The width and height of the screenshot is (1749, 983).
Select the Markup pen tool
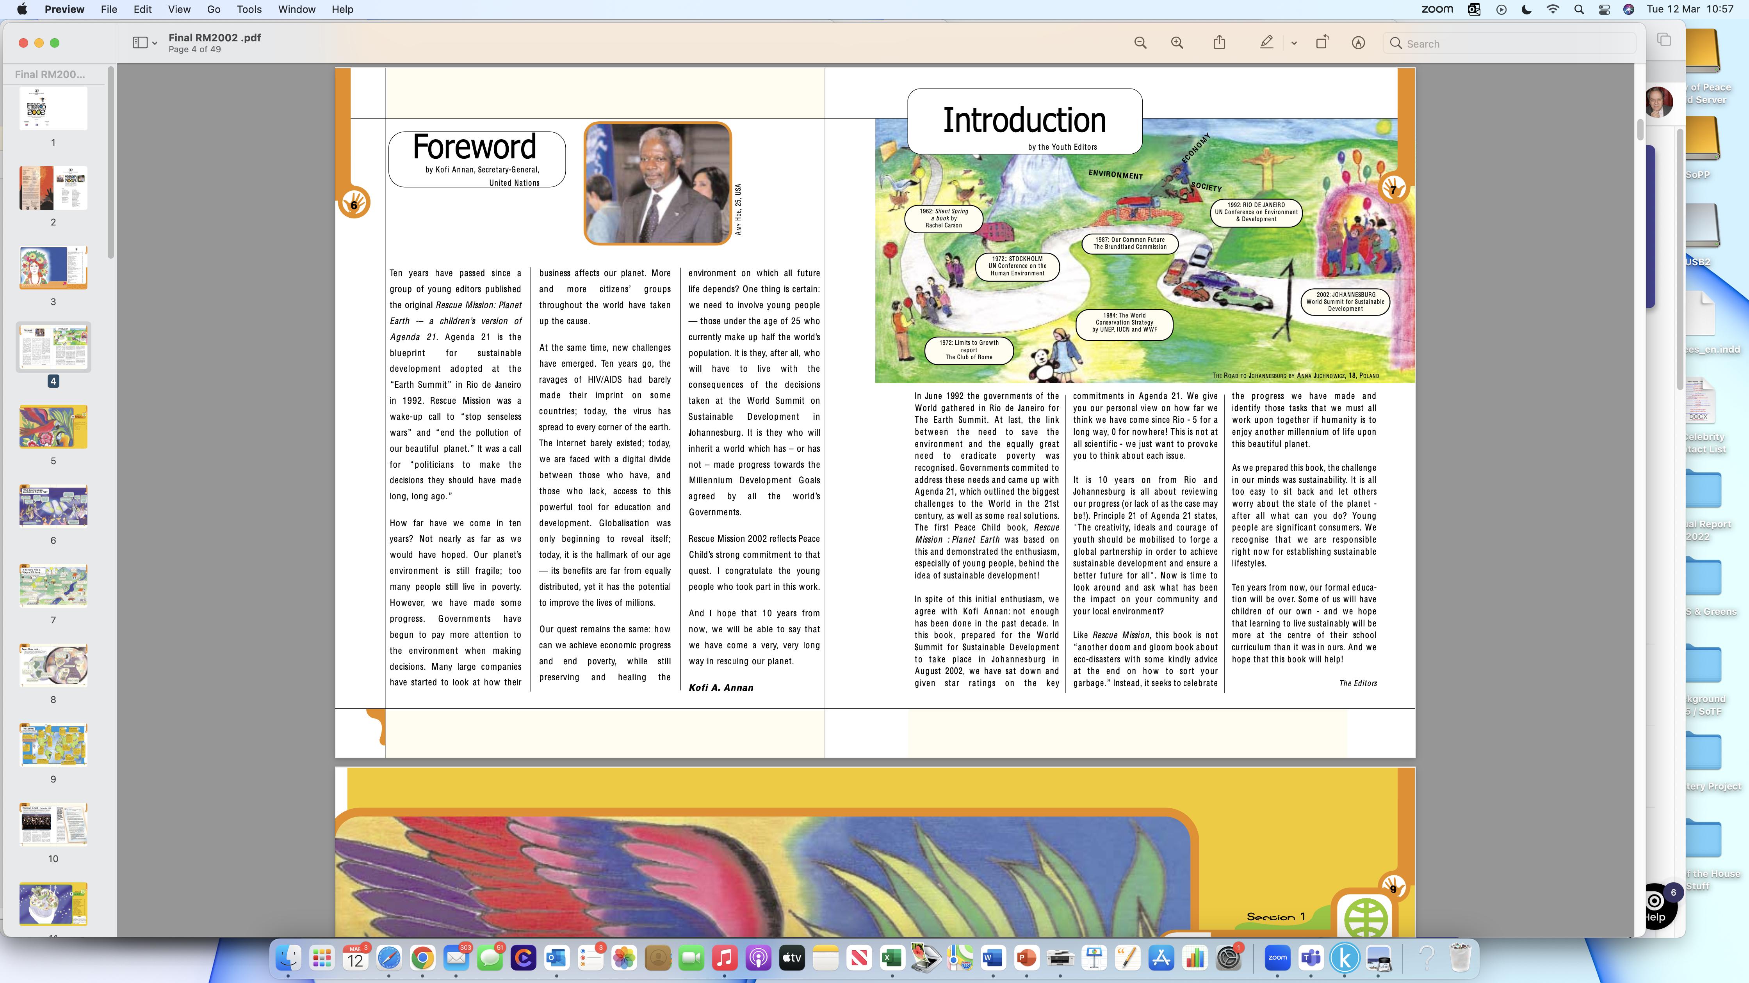[1266, 43]
